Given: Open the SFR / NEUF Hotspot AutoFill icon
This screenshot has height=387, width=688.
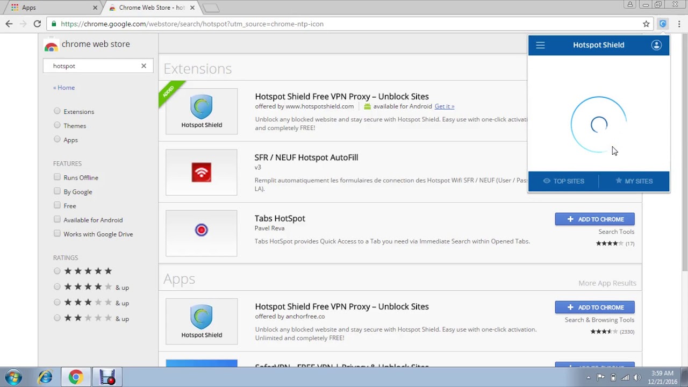Looking at the screenshot, I should [x=201, y=173].
